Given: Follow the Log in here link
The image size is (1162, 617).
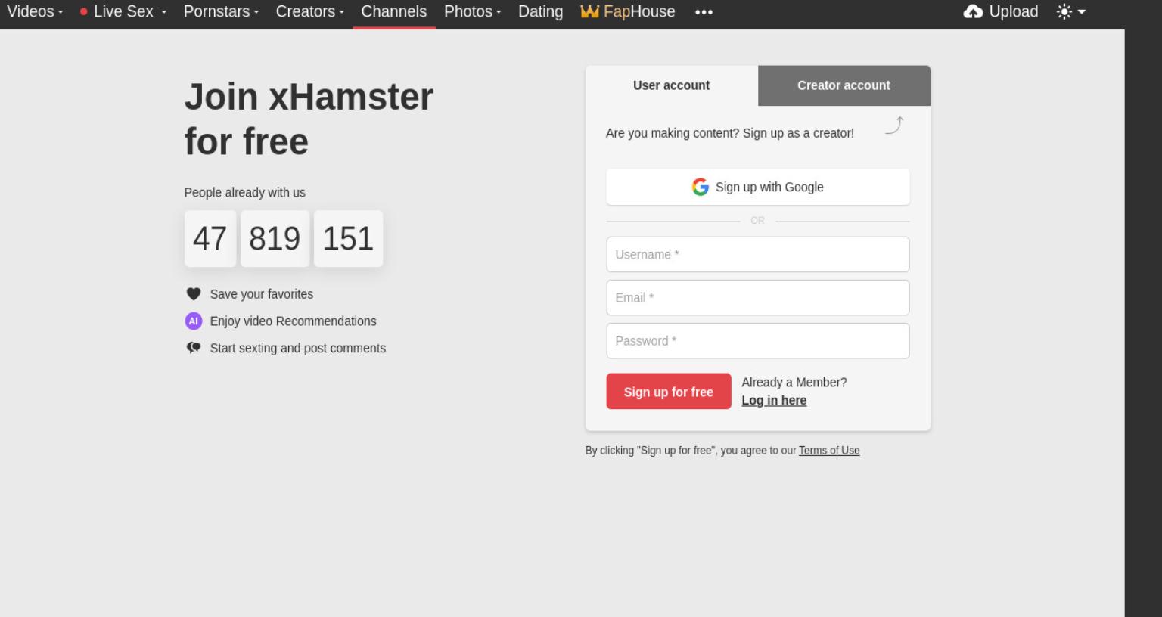Looking at the screenshot, I should 774,401.
